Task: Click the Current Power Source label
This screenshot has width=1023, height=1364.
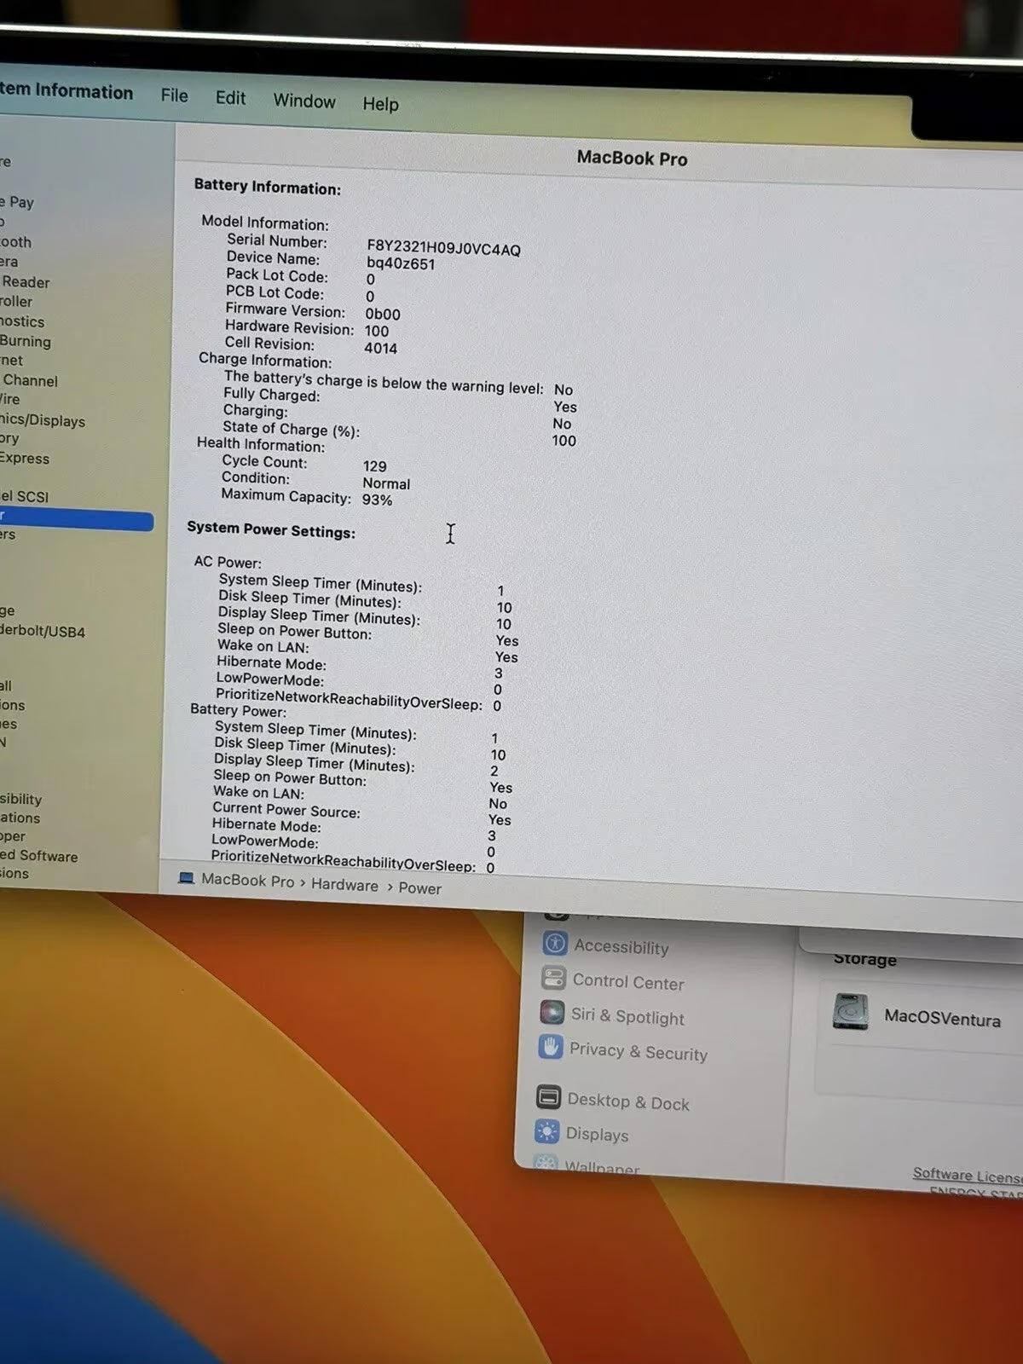Action: [x=286, y=810]
